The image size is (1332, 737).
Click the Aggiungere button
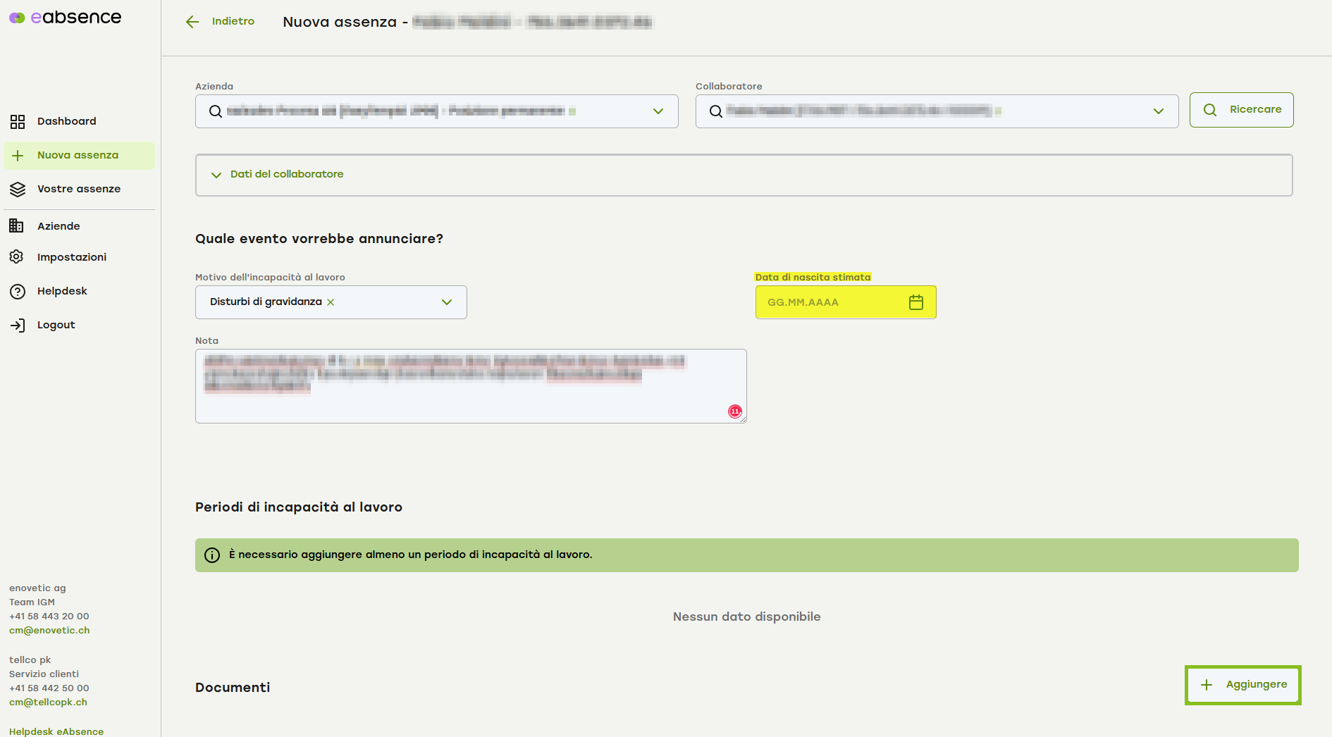pyautogui.click(x=1242, y=685)
